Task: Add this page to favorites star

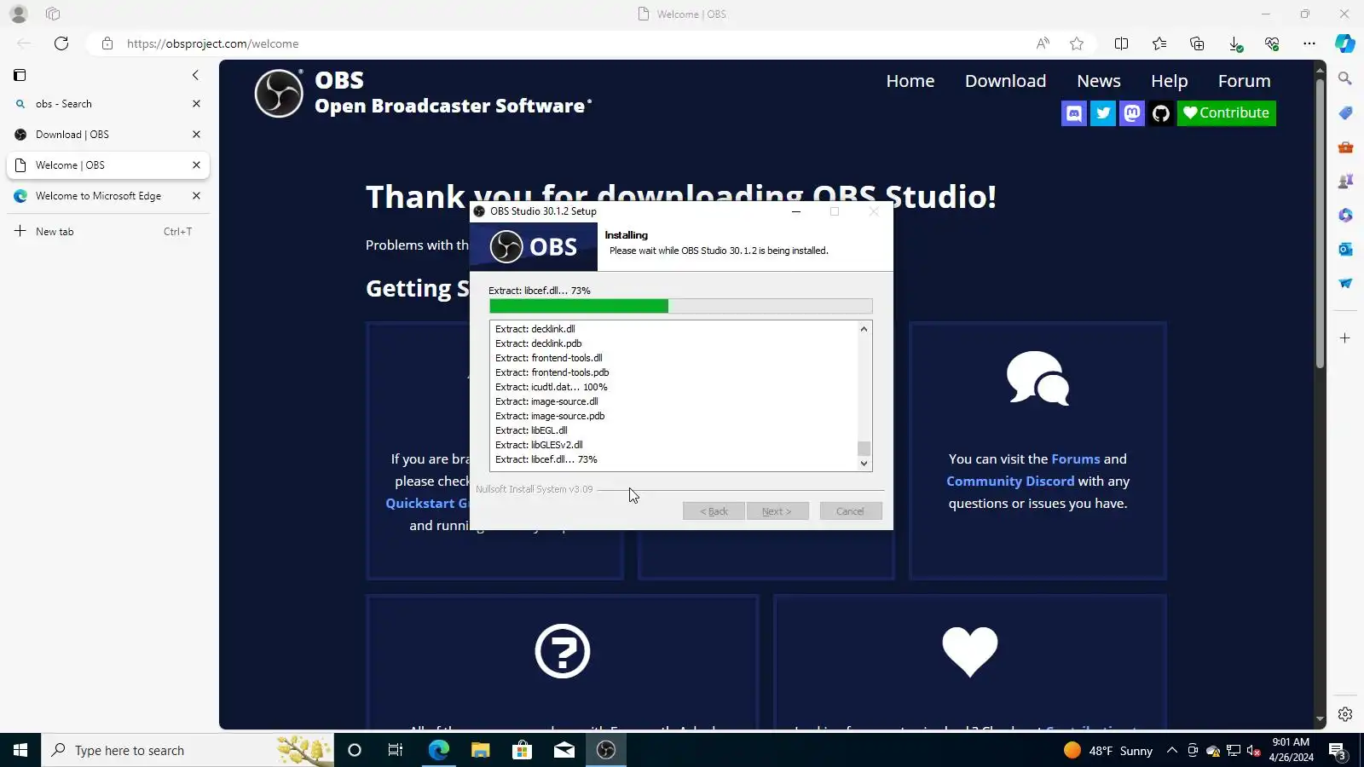Action: [x=1077, y=43]
